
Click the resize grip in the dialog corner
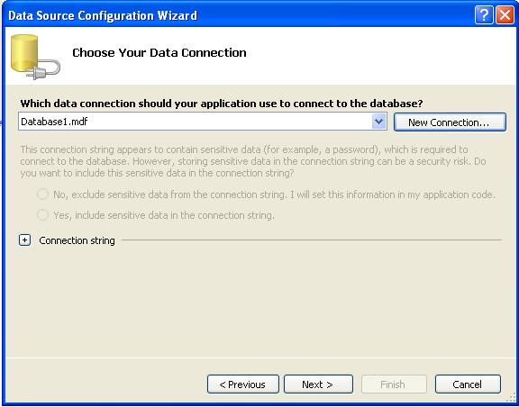click(x=512, y=401)
